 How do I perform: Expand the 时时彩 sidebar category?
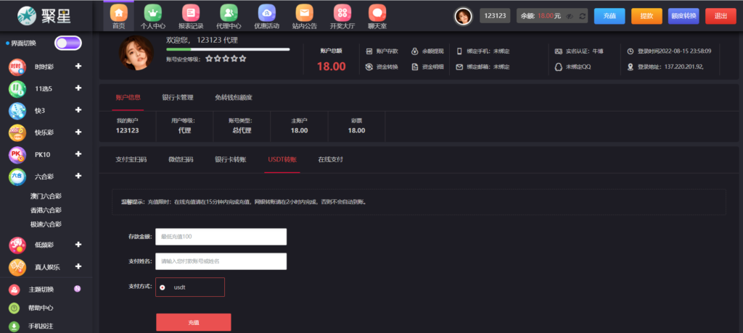[x=78, y=67]
